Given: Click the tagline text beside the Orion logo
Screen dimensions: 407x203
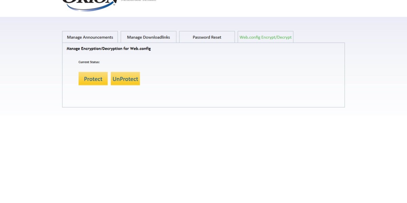Looking at the screenshot, I should [x=138, y=1].
